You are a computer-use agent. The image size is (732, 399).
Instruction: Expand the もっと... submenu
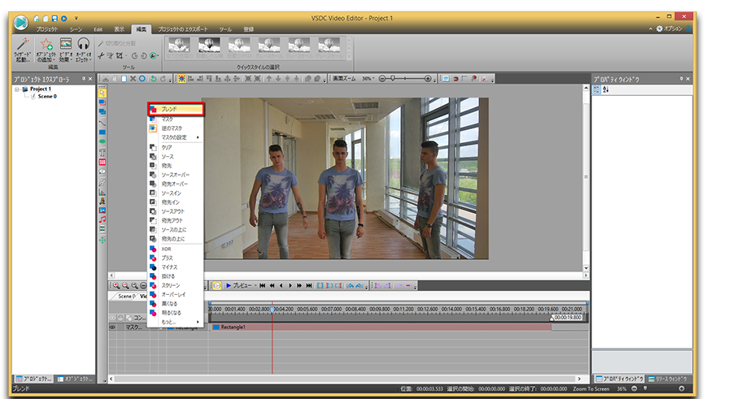pyautogui.click(x=176, y=322)
